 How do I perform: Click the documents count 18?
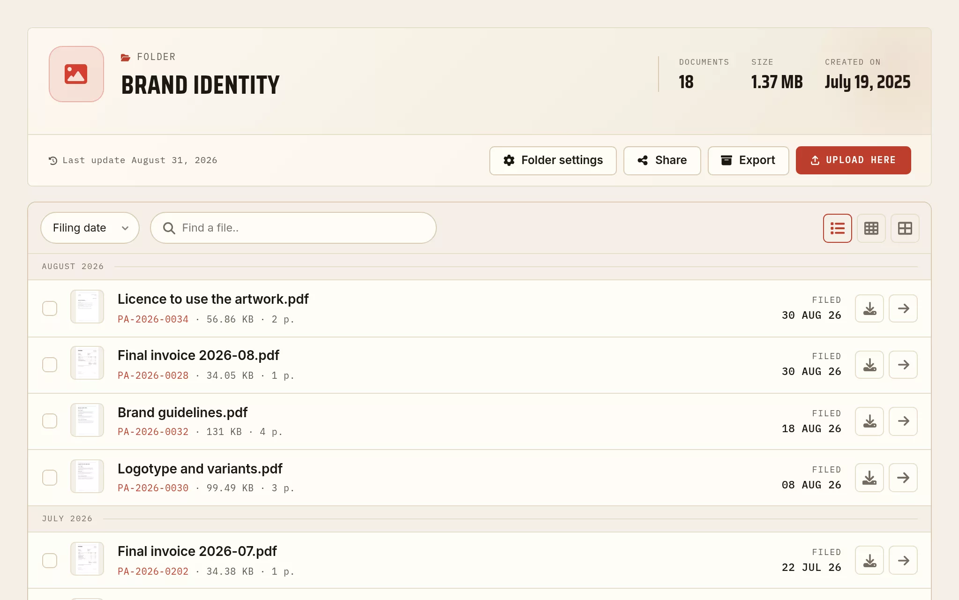click(686, 82)
